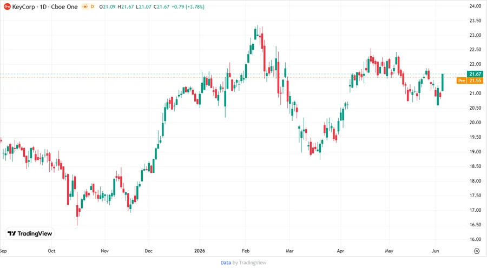
Task: Click the open value O21.09
Action: 107,6
